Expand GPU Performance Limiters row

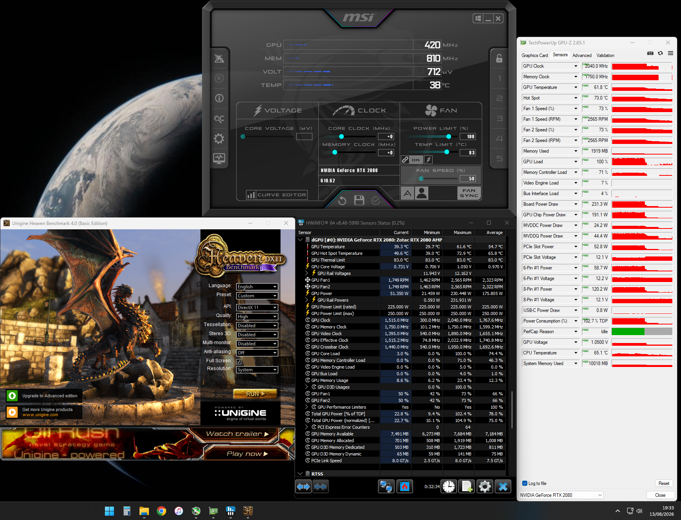[307, 407]
